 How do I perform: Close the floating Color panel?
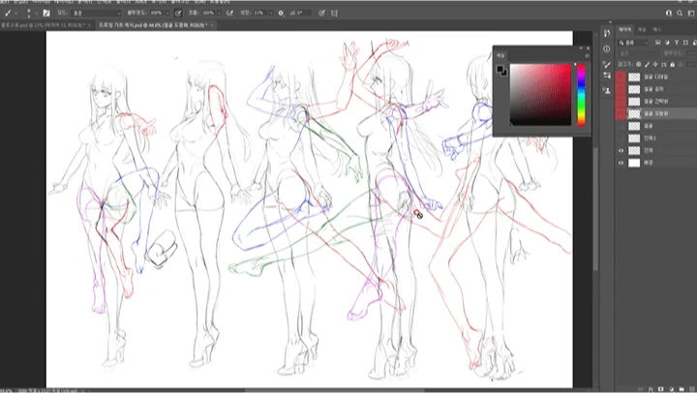[589, 48]
